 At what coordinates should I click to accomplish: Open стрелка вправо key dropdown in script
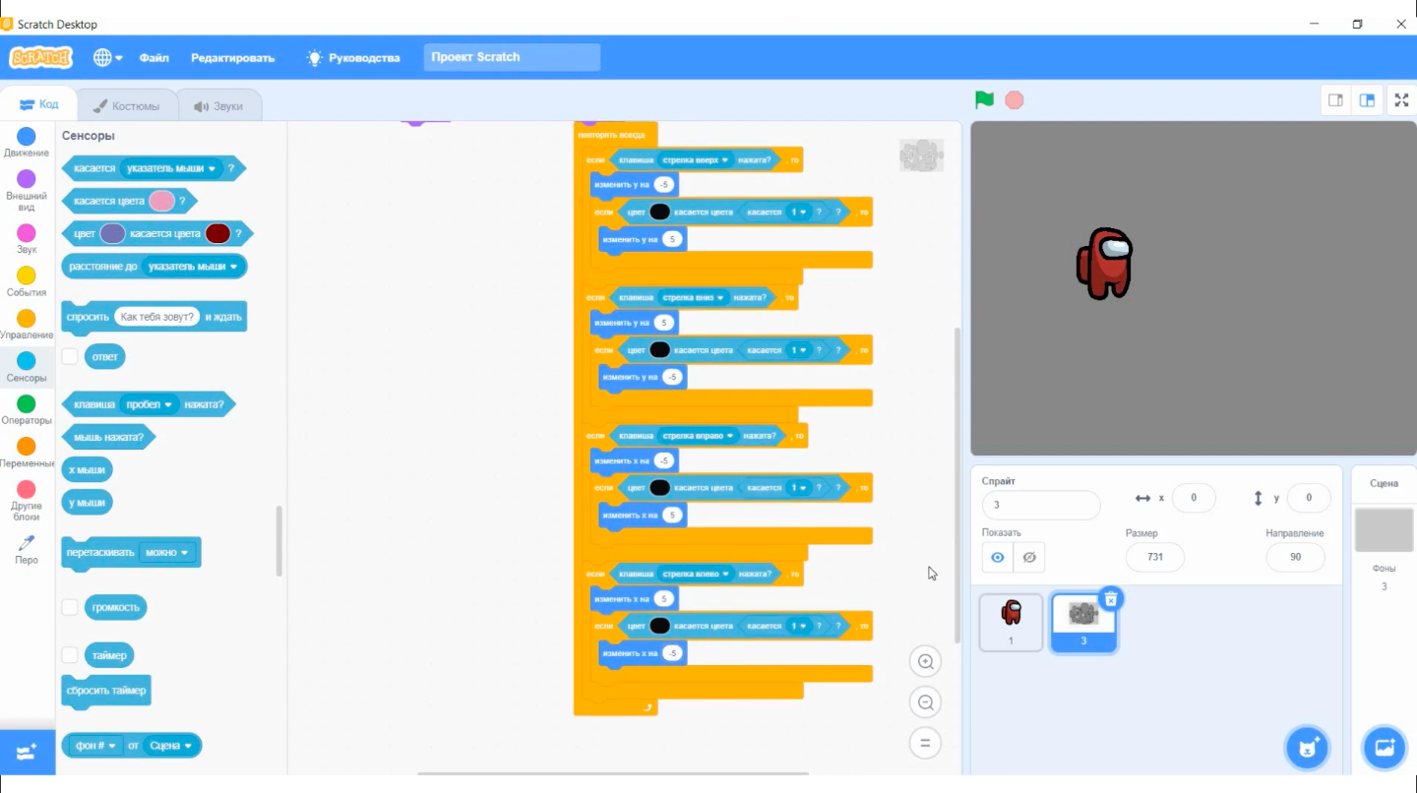coord(697,436)
